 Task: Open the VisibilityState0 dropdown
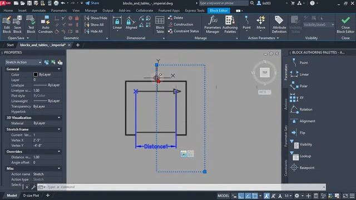(319, 24)
